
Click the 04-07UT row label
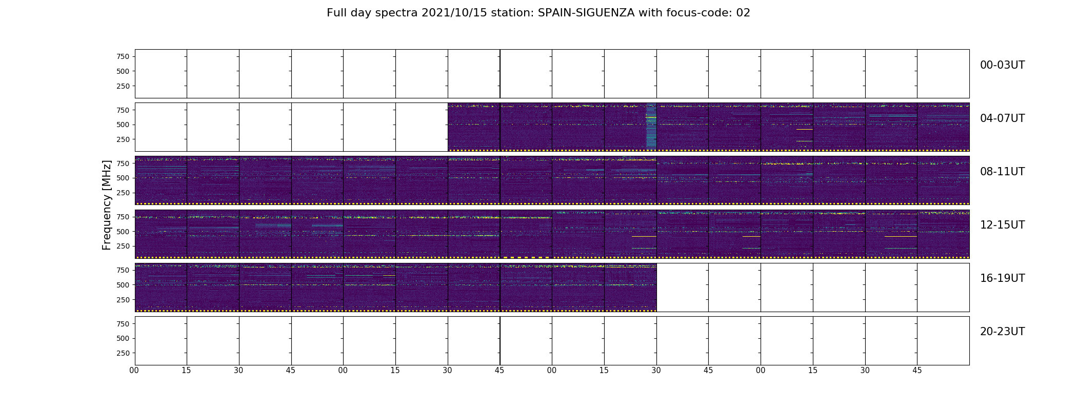point(1002,118)
